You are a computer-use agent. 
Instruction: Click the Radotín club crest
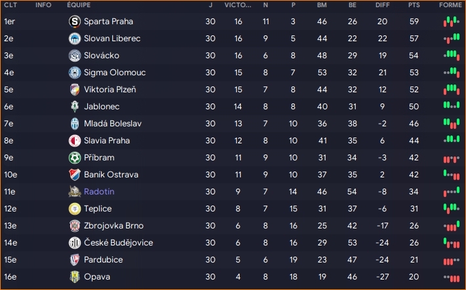point(74,192)
